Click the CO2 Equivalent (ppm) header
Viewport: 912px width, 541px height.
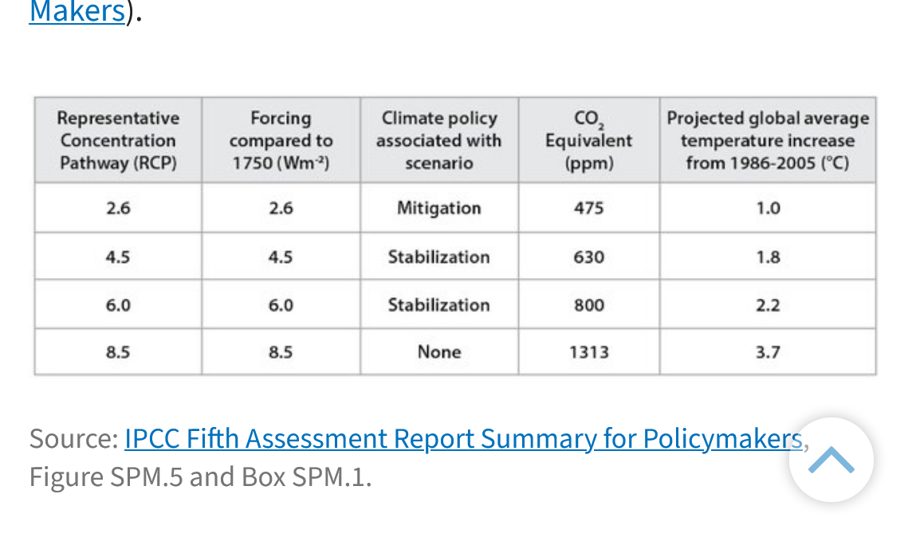tap(588, 140)
